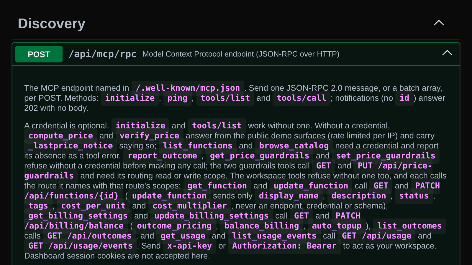Image resolution: width=472 pixels, height=265 pixels.
Task: Click the list_functions tool name
Action: pos(198,146)
